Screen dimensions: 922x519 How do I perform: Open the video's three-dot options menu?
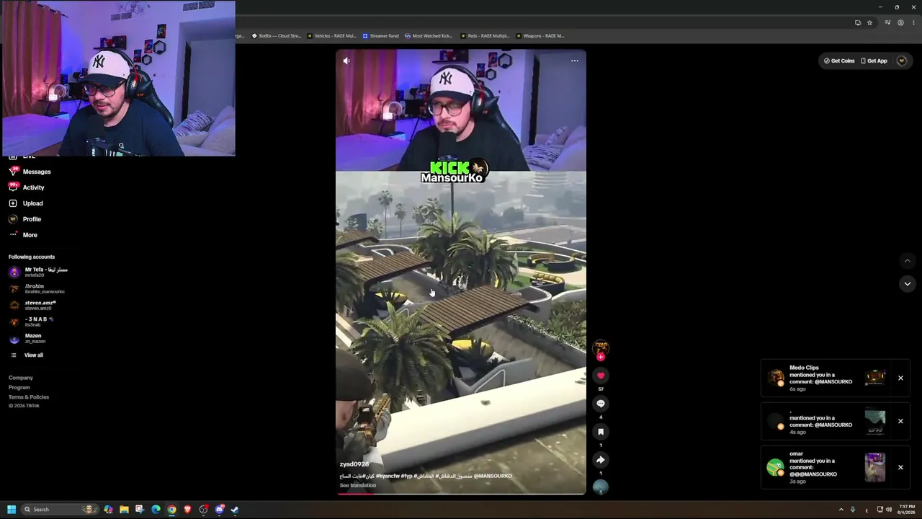pos(575,61)
